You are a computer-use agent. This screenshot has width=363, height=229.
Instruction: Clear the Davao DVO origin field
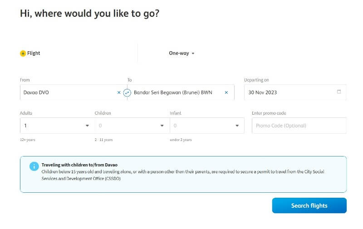[x=119, y=93]
